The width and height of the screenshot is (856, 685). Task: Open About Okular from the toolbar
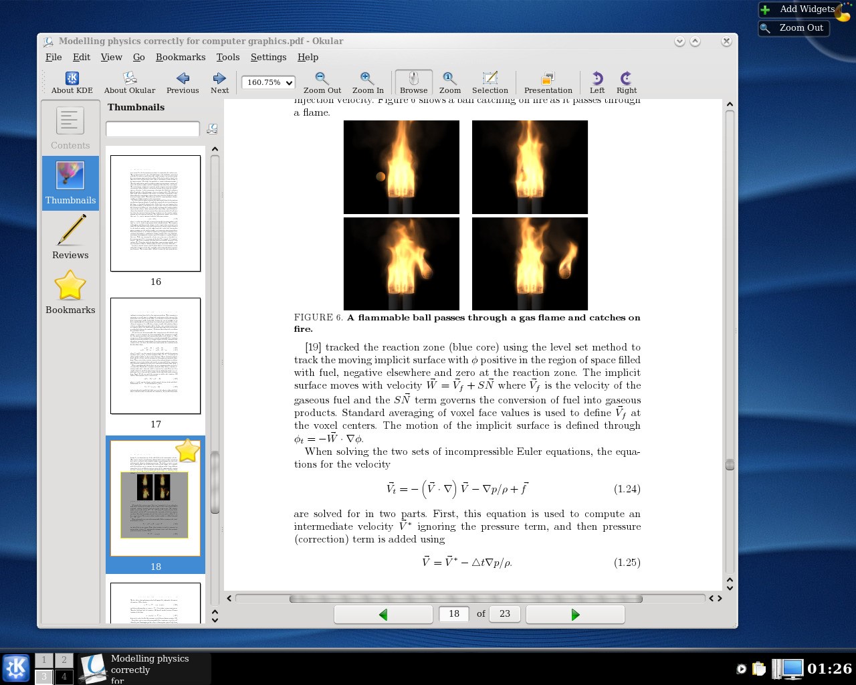(129, 82)
